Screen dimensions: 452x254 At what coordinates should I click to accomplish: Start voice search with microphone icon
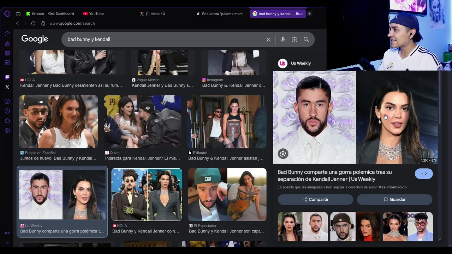282,40
